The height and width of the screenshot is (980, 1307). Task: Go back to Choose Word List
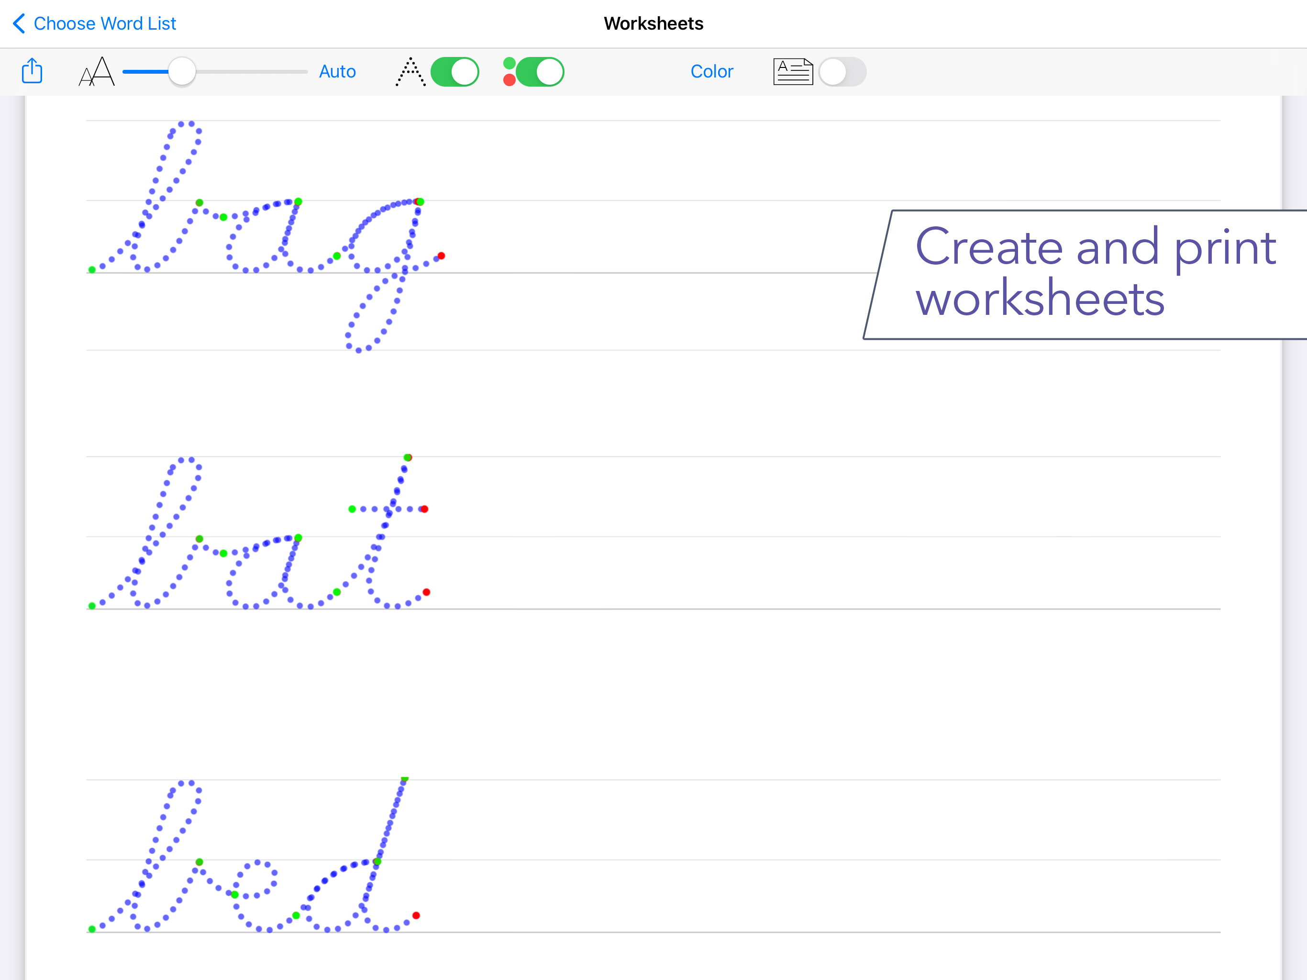(x=105, y=23)
